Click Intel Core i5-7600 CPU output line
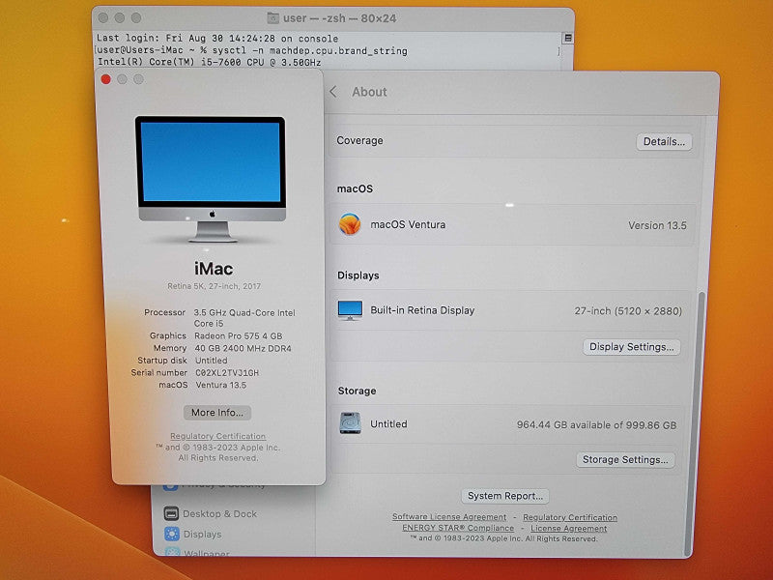 209,62
